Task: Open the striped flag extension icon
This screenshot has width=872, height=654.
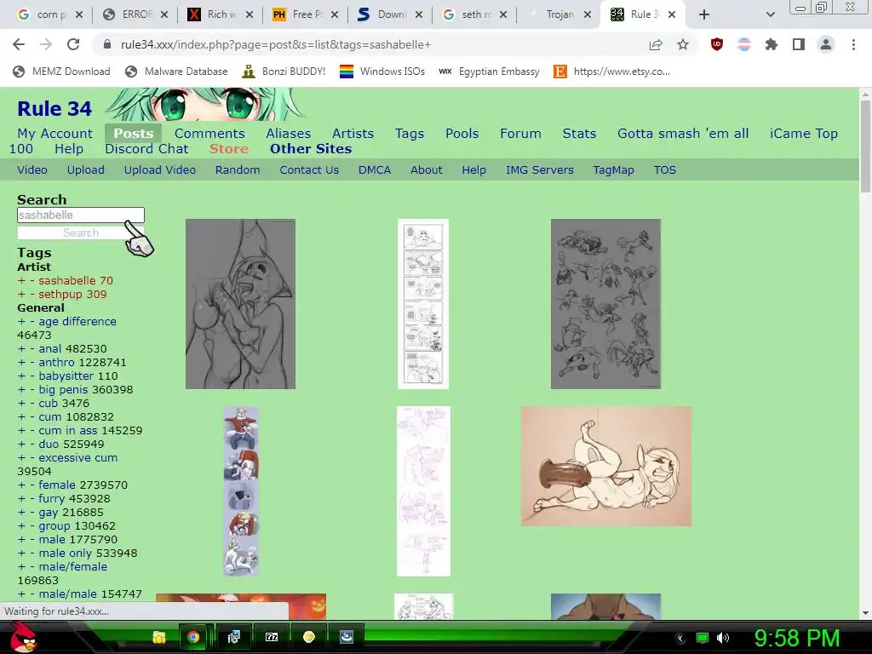Action: [x=744, y=44]
